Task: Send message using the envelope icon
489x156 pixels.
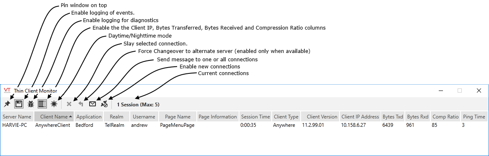Action: coord(93,104)
